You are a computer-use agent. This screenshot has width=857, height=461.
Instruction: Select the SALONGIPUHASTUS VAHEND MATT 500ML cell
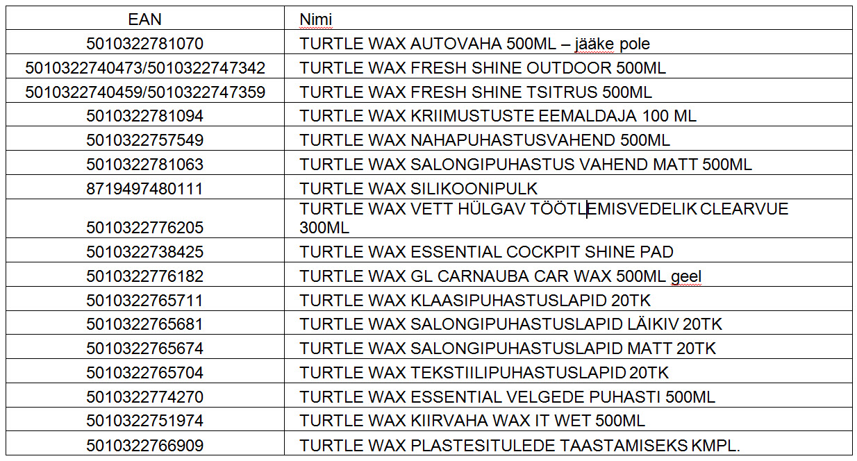568,164
